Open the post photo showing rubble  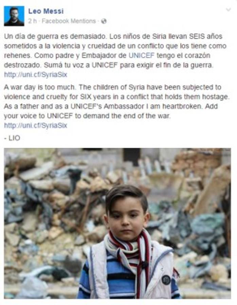(x=117, y=224)
